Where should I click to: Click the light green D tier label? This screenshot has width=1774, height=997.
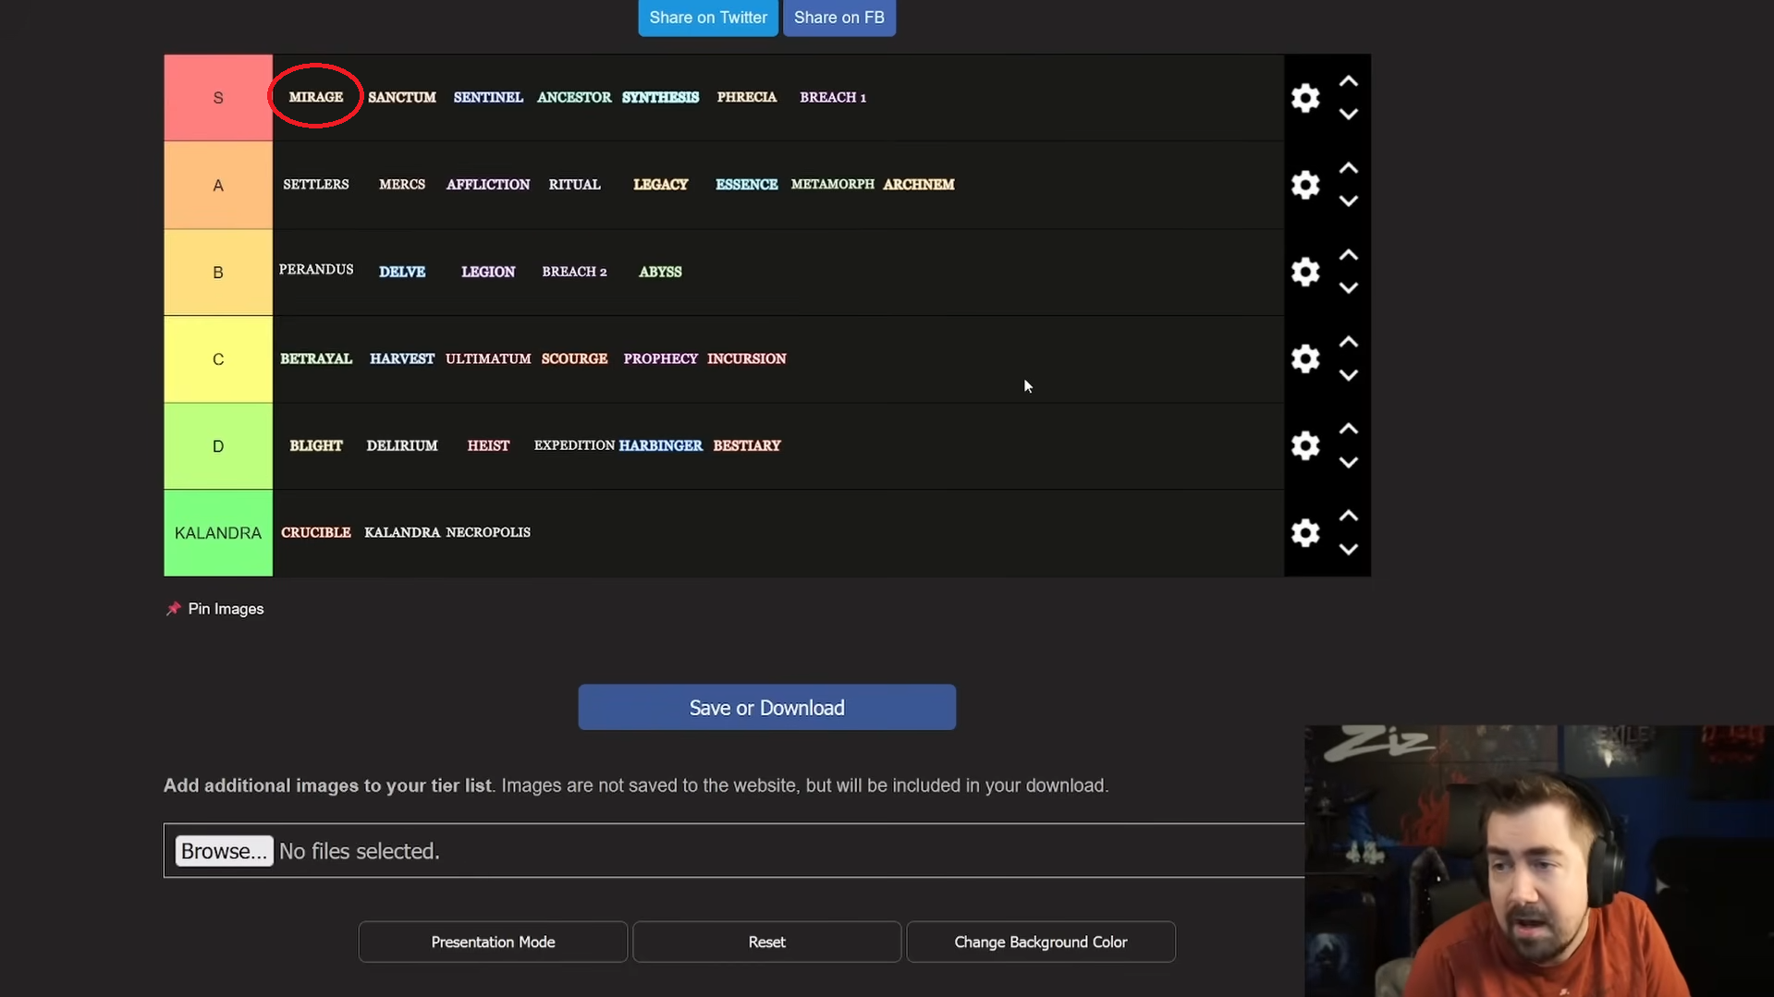tap(218, 446)
